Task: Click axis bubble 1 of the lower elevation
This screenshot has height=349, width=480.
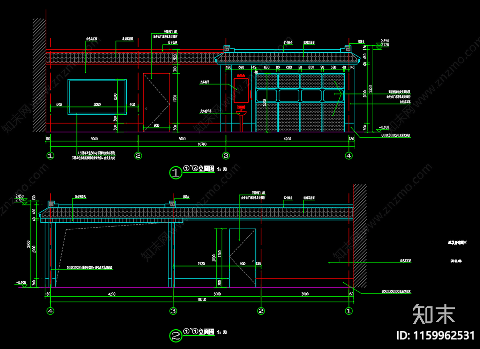Action: coord(349,311)
